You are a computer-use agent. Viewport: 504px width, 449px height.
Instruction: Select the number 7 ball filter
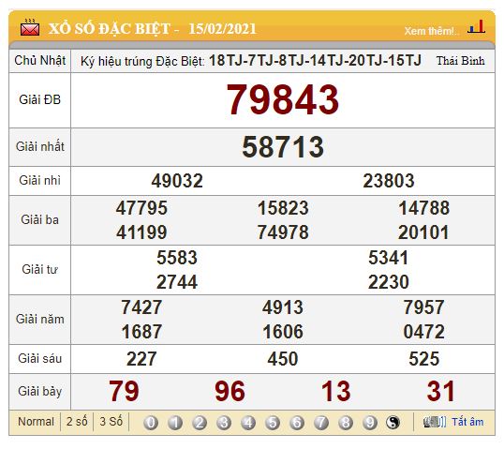(321, 423)
